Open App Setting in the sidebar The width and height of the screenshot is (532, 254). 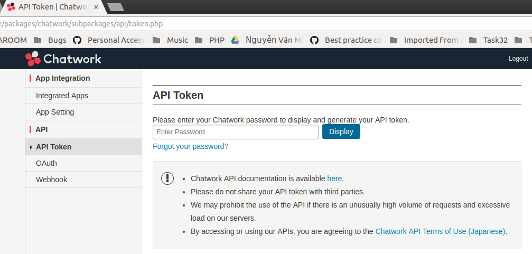coord(55,112)
